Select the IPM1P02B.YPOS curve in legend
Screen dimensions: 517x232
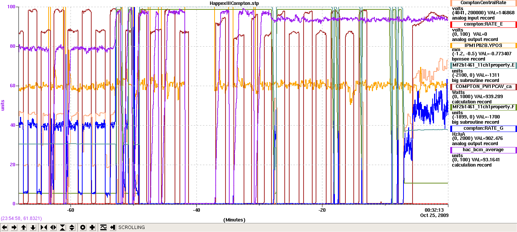pyautogui.click(x=484, y=45)
